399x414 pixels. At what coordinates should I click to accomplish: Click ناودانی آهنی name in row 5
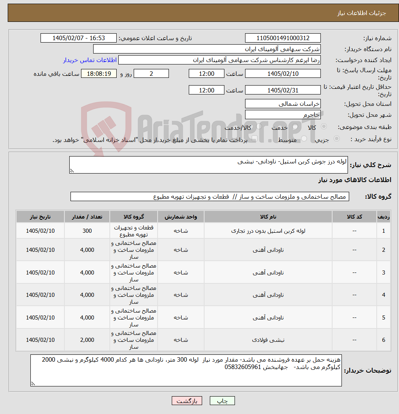(268, 317)
